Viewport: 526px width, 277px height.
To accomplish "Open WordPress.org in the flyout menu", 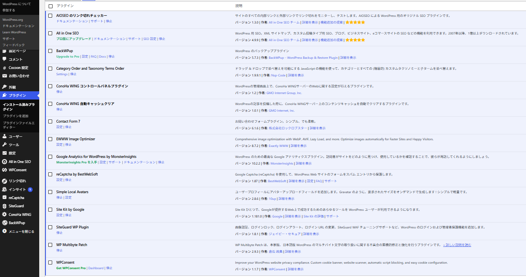I will click(x=13, y=20).
